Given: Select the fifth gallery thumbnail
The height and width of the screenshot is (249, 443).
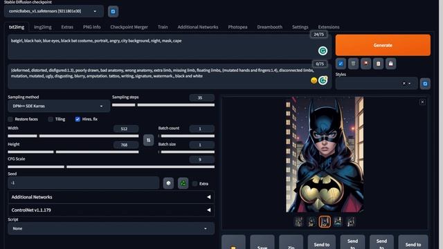Looking at the screenshot, I should (x=351, y=222).
